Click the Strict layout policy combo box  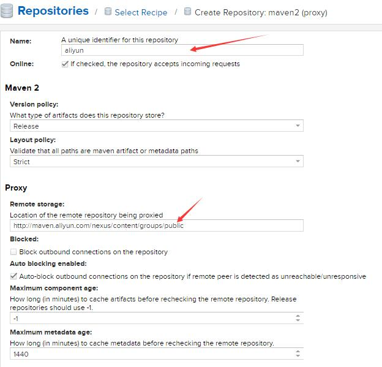pyautogui.click(x=156, y=161)
